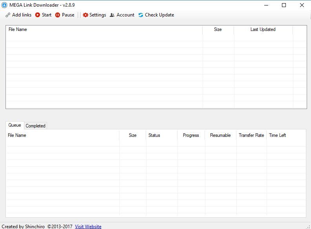Image resolution: width=311 pixels, height=229 pixels.
Task: Click the Account people icon
Action: click(112, 15)
